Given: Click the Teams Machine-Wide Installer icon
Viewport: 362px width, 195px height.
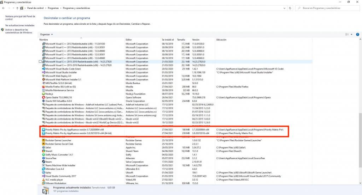Looking at the screenshot, I should coord(43,165).
